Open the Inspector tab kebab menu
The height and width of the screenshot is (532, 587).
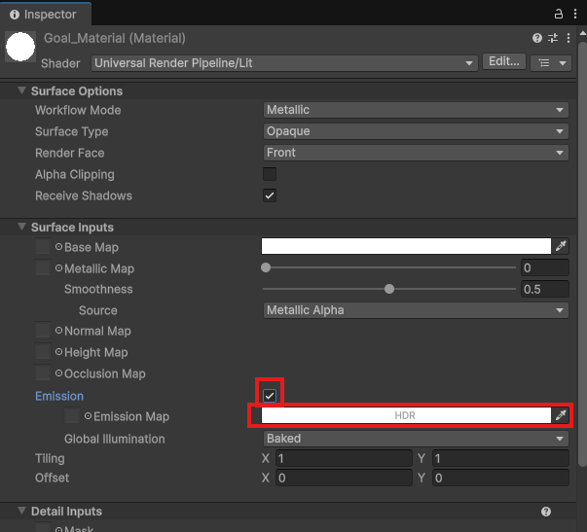click(x=575, y=14)
